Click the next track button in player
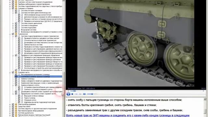208x117 pixels. pos(80,94)
